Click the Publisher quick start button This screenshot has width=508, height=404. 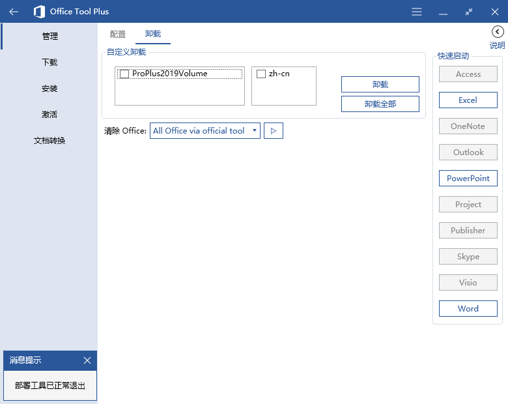tap(468, 230)
